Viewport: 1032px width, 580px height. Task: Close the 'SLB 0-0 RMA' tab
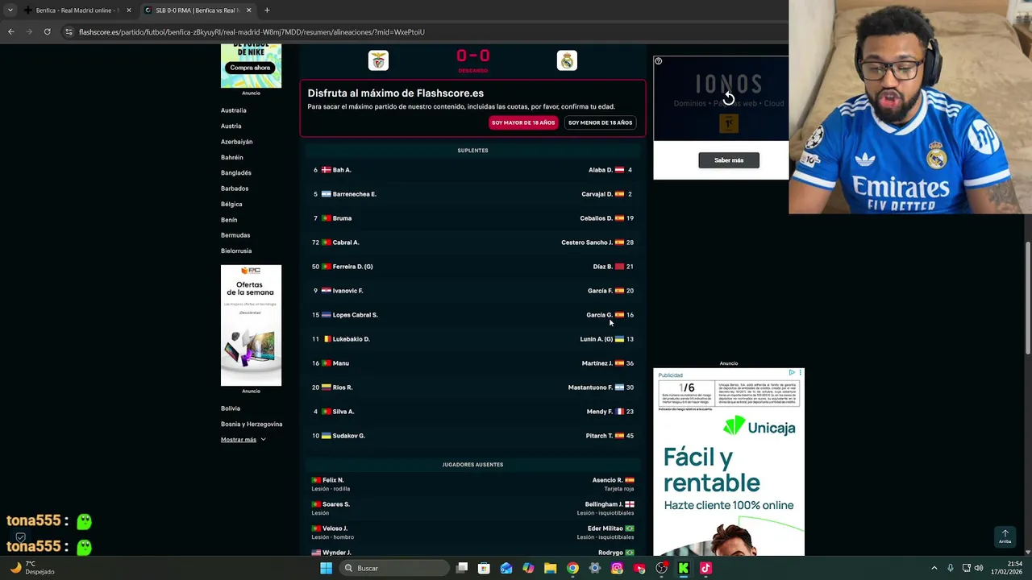point(248,10)
